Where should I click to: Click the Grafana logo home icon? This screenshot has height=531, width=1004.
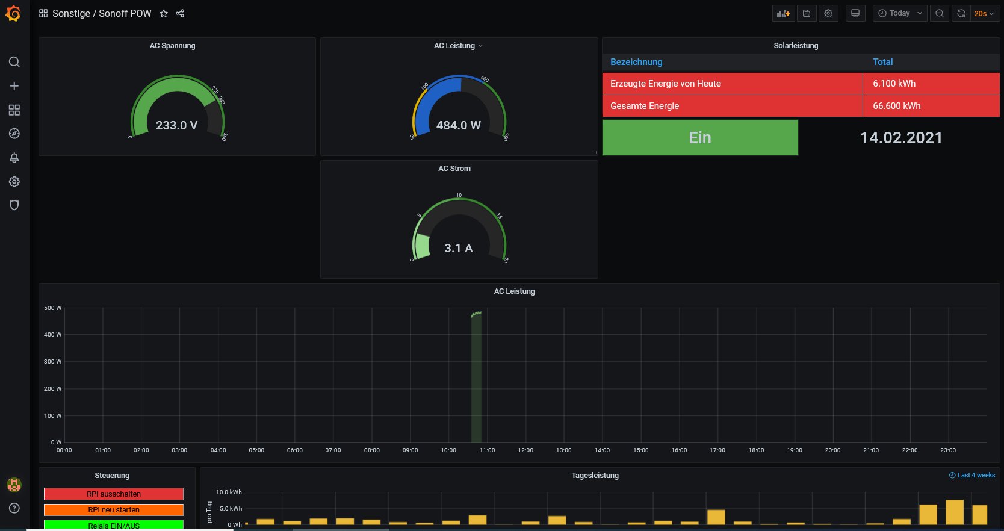[x=13, y=13]
